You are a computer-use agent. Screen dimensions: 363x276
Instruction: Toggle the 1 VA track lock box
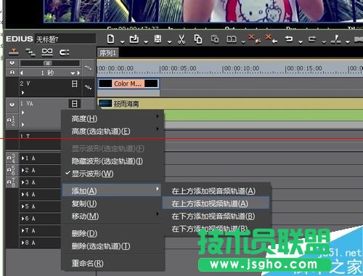tap(75, 104)
